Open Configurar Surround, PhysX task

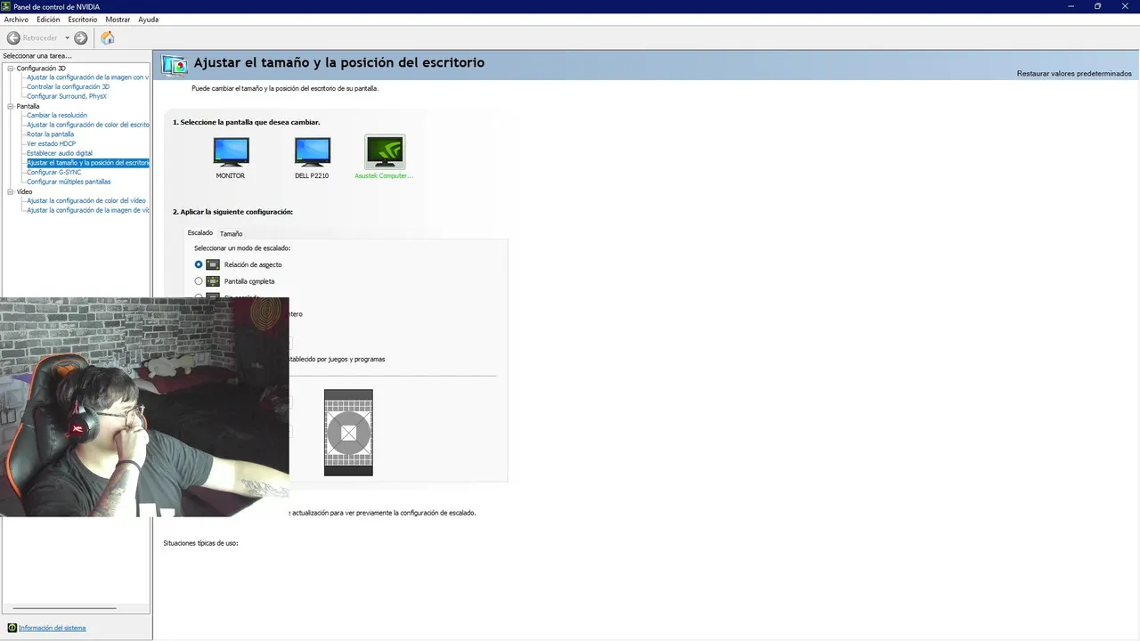click(x=67, y=96)
